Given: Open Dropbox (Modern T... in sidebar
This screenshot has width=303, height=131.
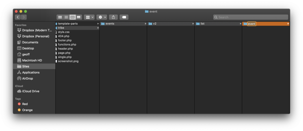Looking at the screenshot, I should point(34,30).
